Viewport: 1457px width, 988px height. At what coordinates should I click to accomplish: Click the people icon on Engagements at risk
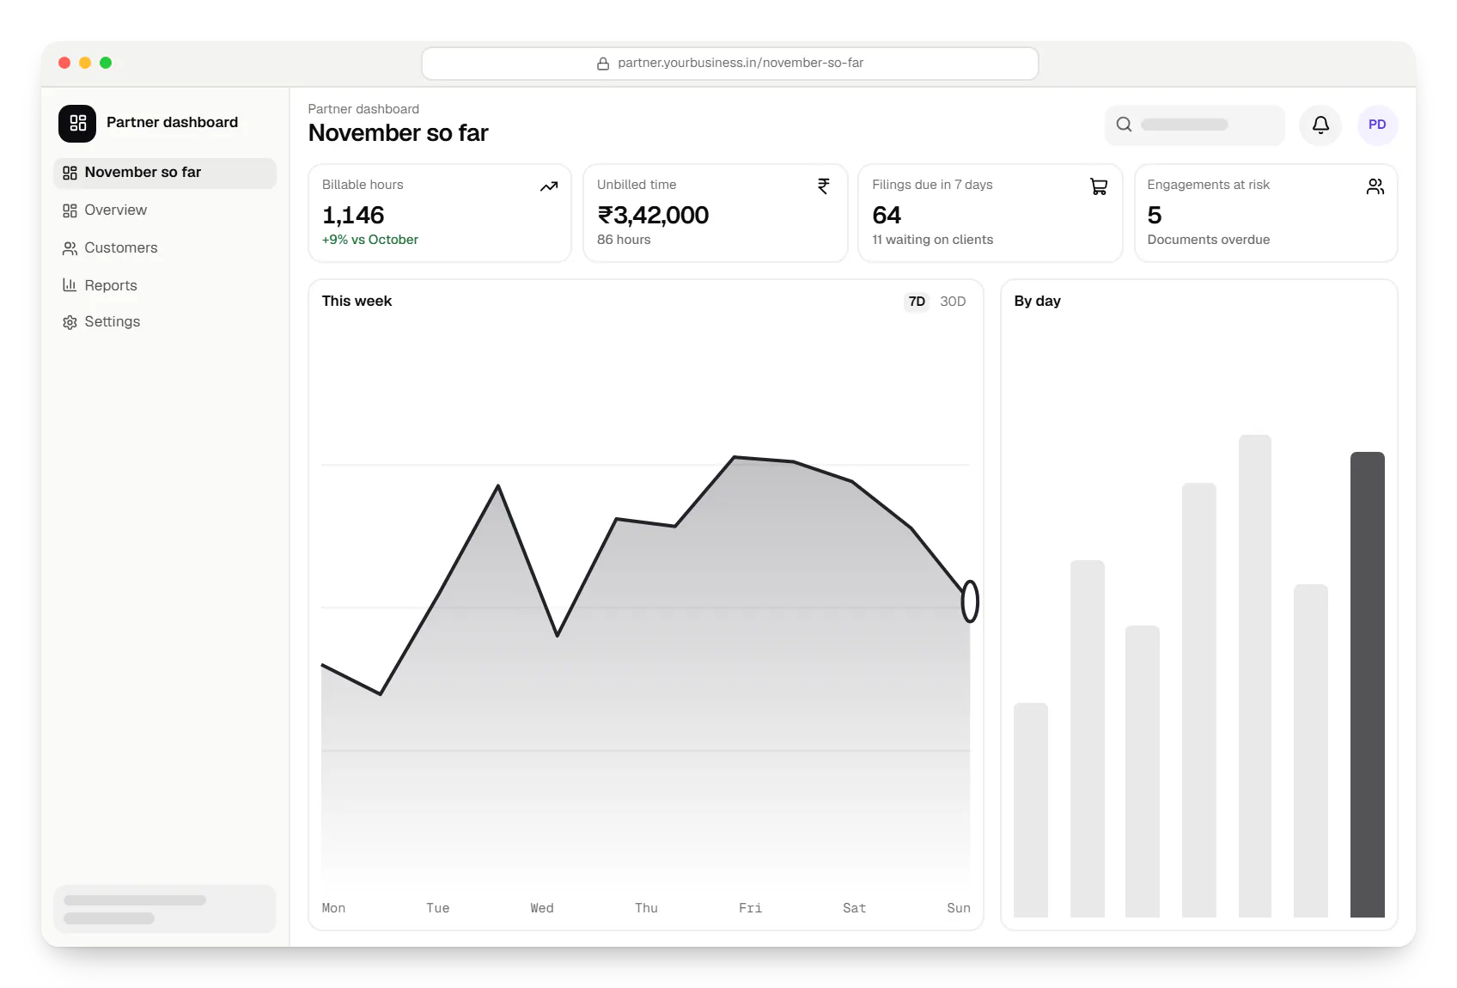tap(1375, 186)
